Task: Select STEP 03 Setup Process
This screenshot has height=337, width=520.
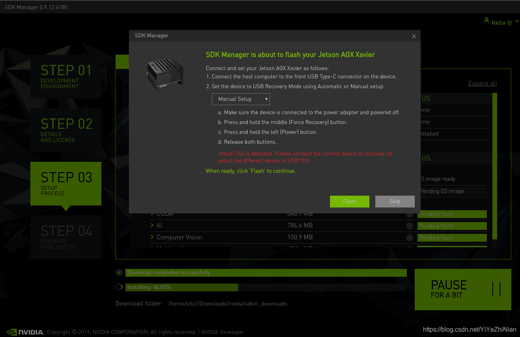Action: 66,183
